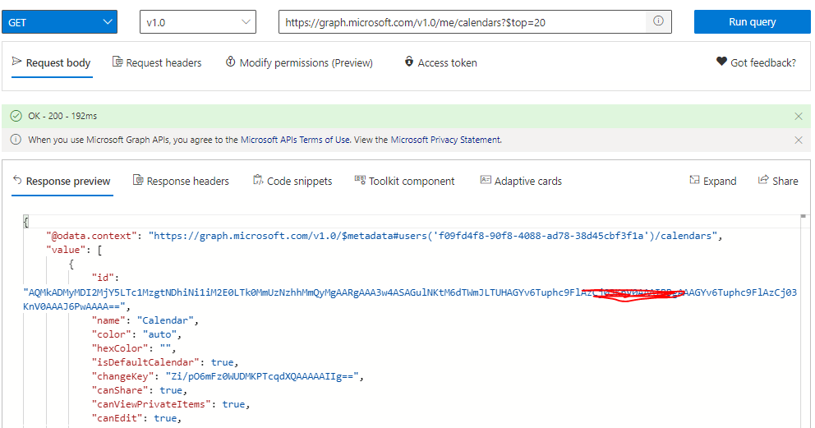Screen dimensions: 815x428
Task: Click the Share arrow icon
Action: click(x=763, y=180)
